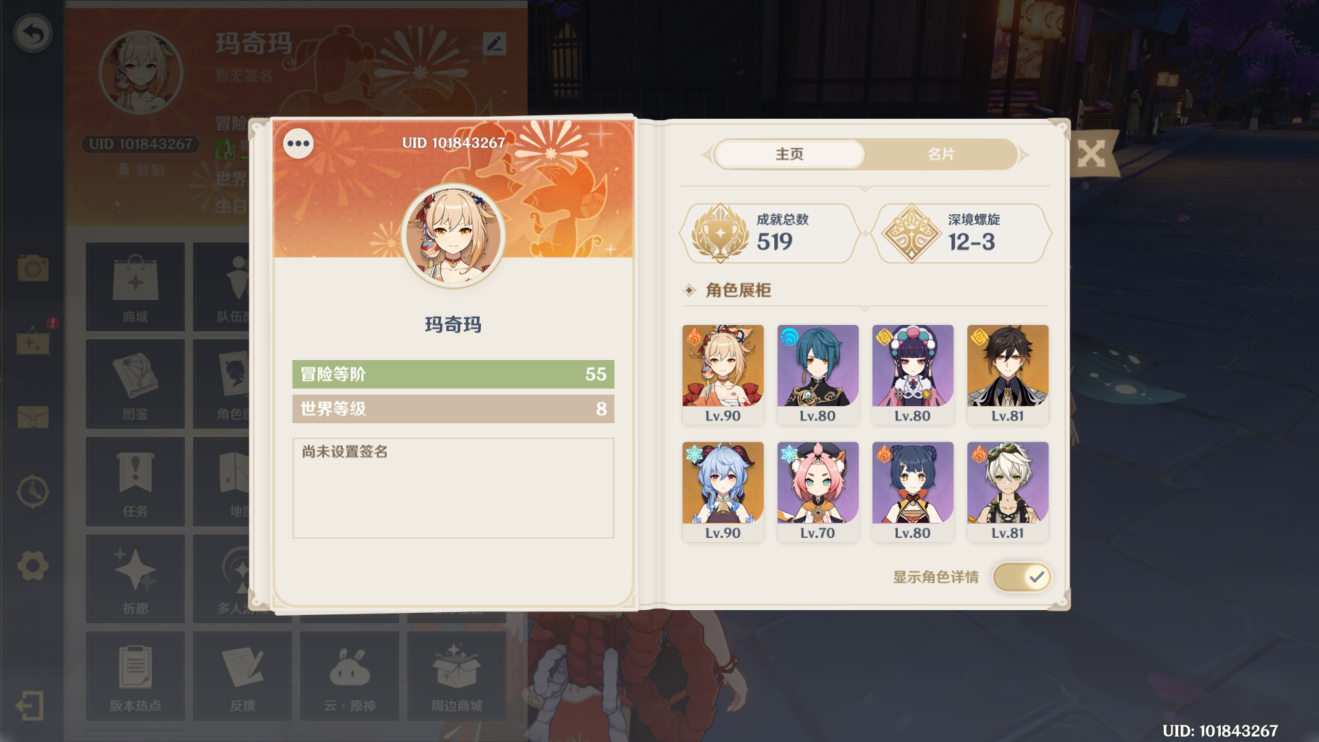Click the right arrow beside 名片 tab

click(1024, 155)
